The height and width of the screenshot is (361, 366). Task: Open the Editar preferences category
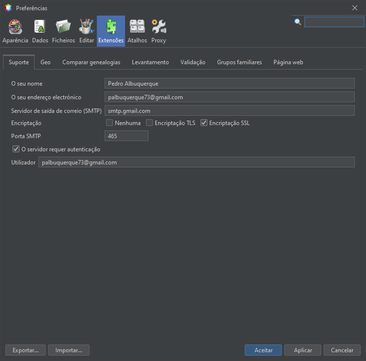(x=87, y=31)
